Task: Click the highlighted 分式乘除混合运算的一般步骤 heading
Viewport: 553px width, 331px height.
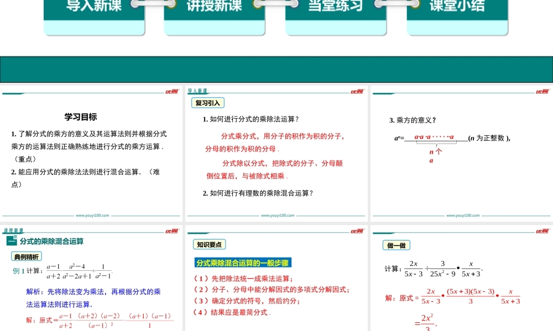Action: coord(243,263)
